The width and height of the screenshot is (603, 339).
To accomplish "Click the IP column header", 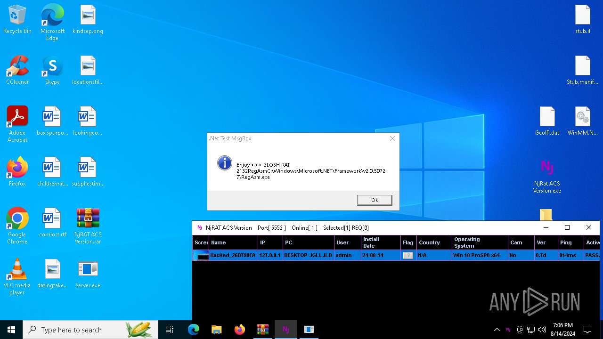I will click(x=270, y=242).
